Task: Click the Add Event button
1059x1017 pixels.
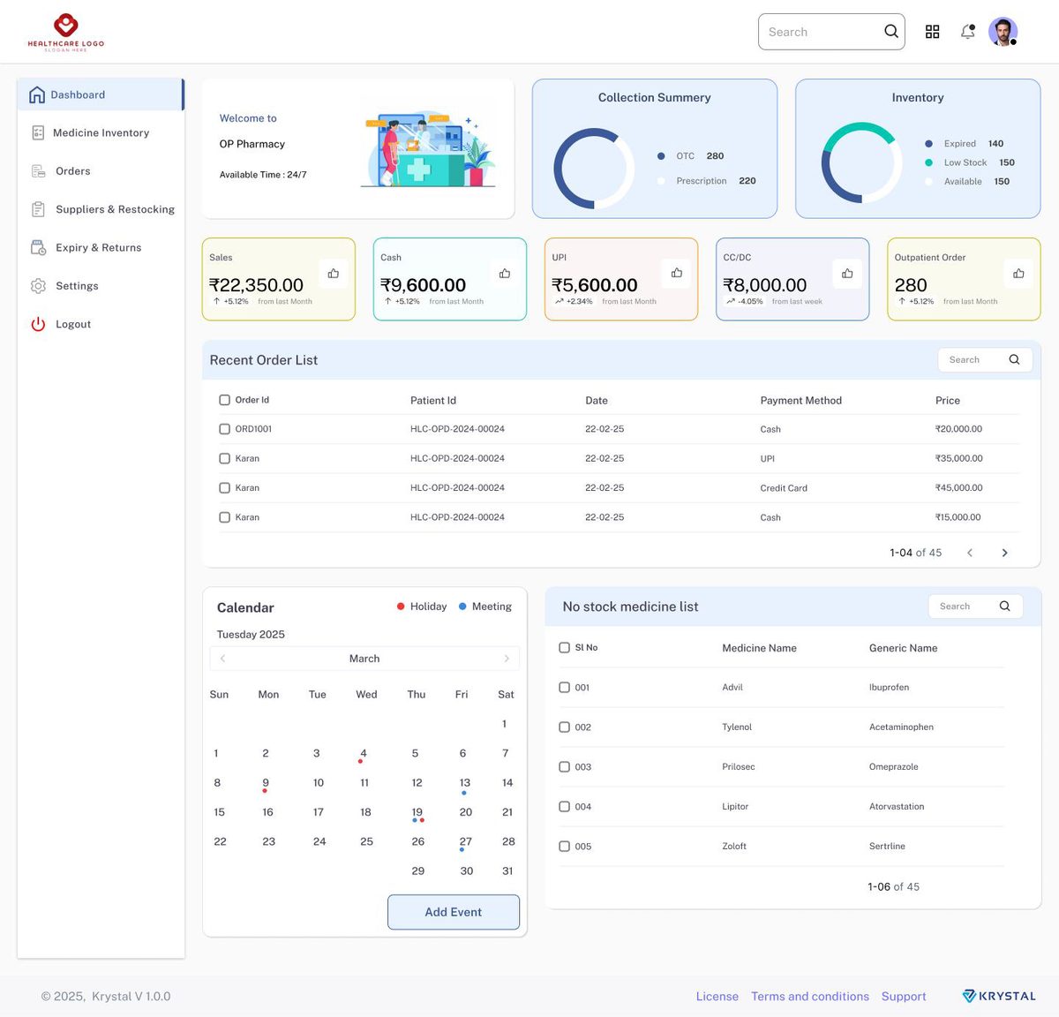Action: (x=454, y=912)
